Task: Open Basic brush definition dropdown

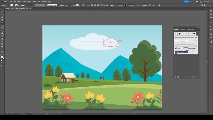Action: 58,5
